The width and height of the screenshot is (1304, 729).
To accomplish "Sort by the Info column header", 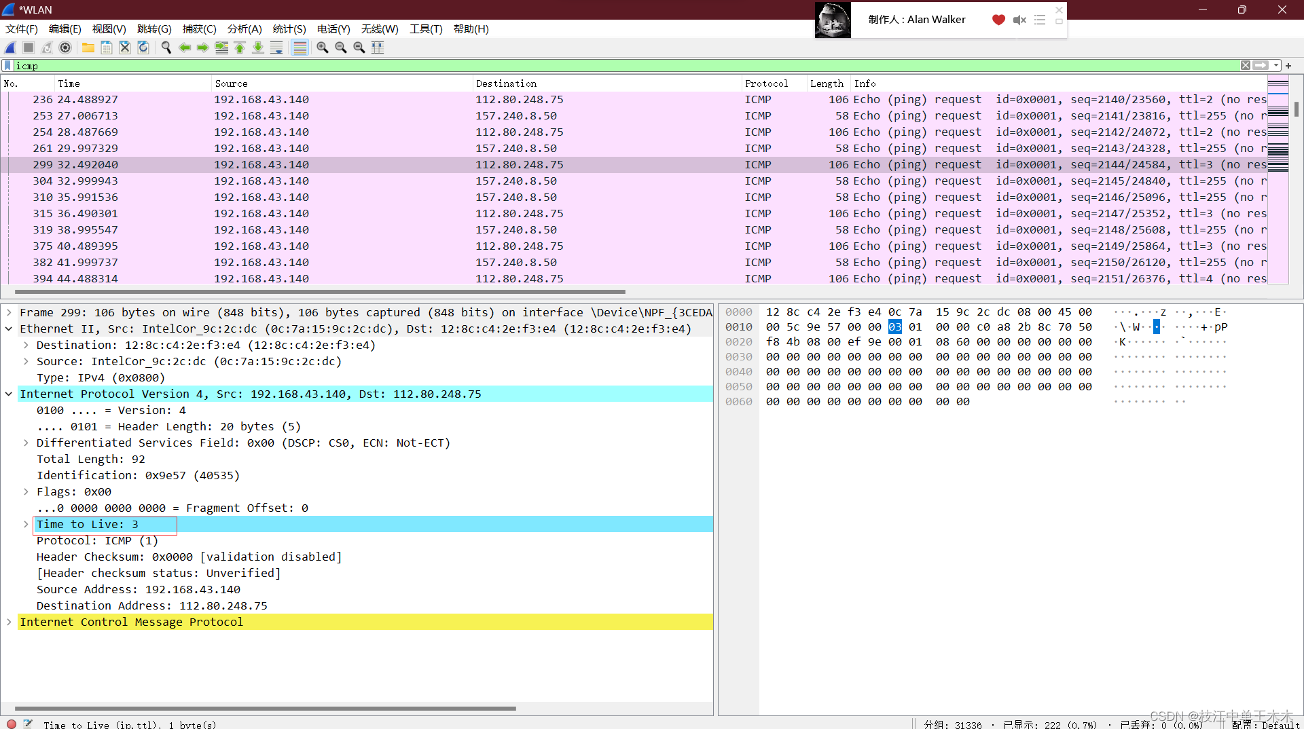I will 1058,83.
